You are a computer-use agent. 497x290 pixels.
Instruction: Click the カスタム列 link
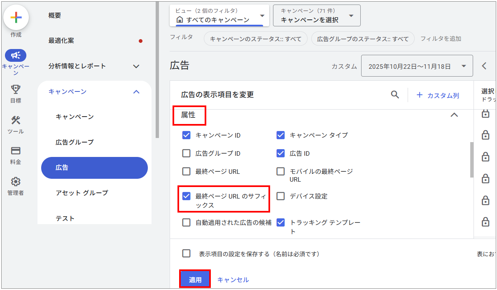[437, 95]
